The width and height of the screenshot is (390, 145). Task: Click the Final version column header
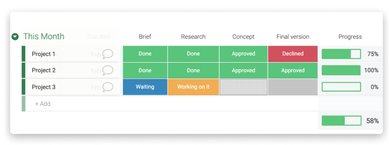(x=293, y=37)
